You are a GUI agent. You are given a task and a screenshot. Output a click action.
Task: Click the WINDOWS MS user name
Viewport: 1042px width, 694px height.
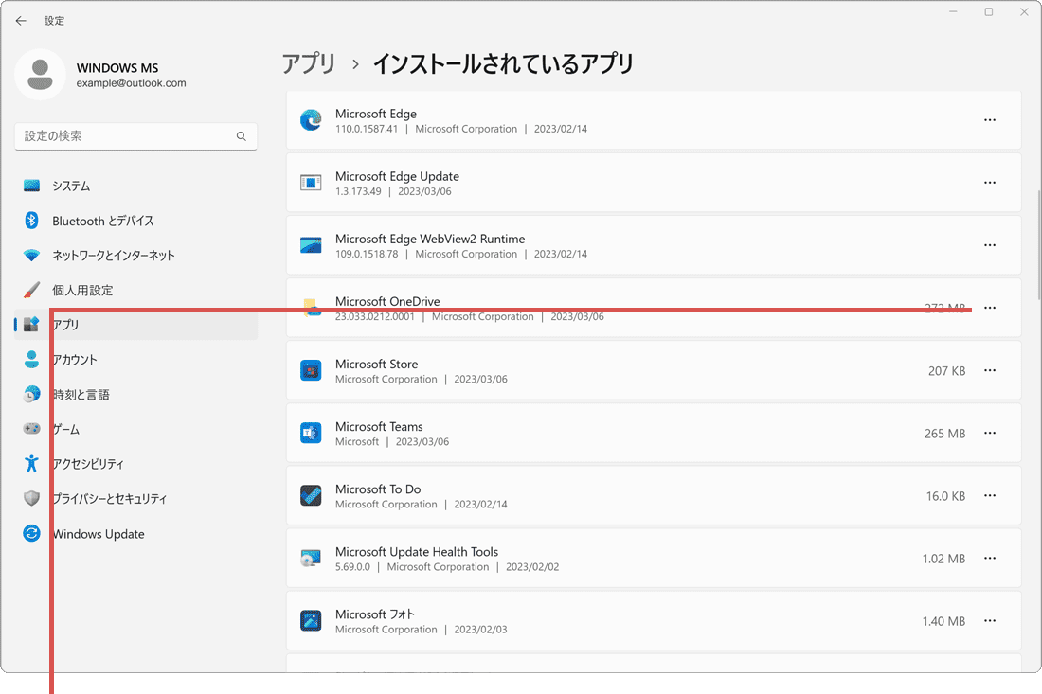click(x=117, y=68)
